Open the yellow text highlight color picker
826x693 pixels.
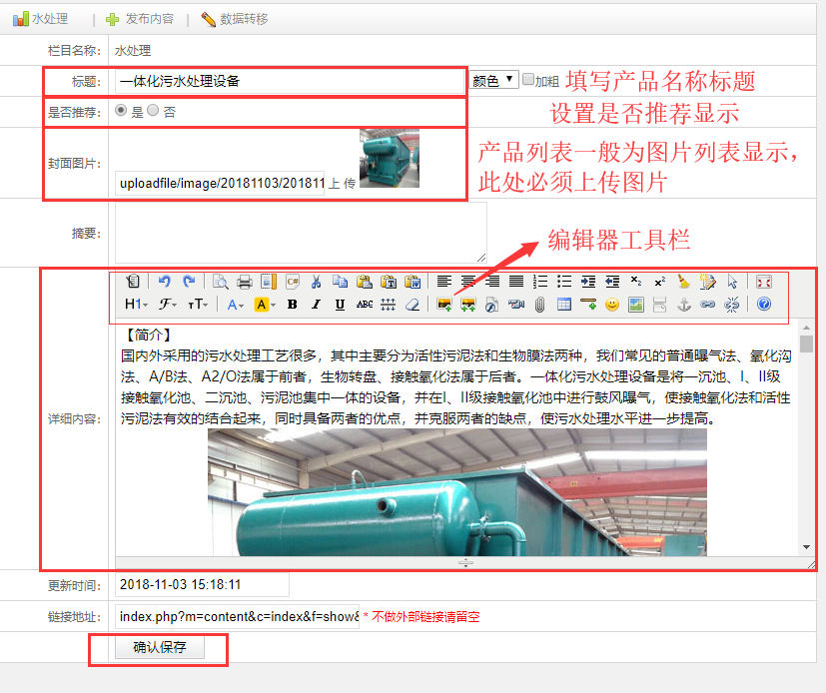click(265, 305)
